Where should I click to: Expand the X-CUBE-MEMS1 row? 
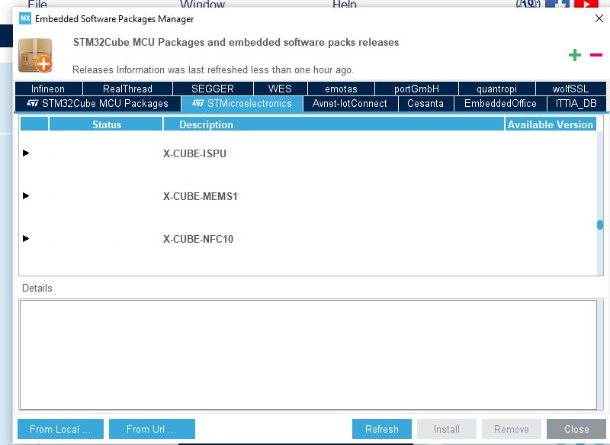point(26,196)
